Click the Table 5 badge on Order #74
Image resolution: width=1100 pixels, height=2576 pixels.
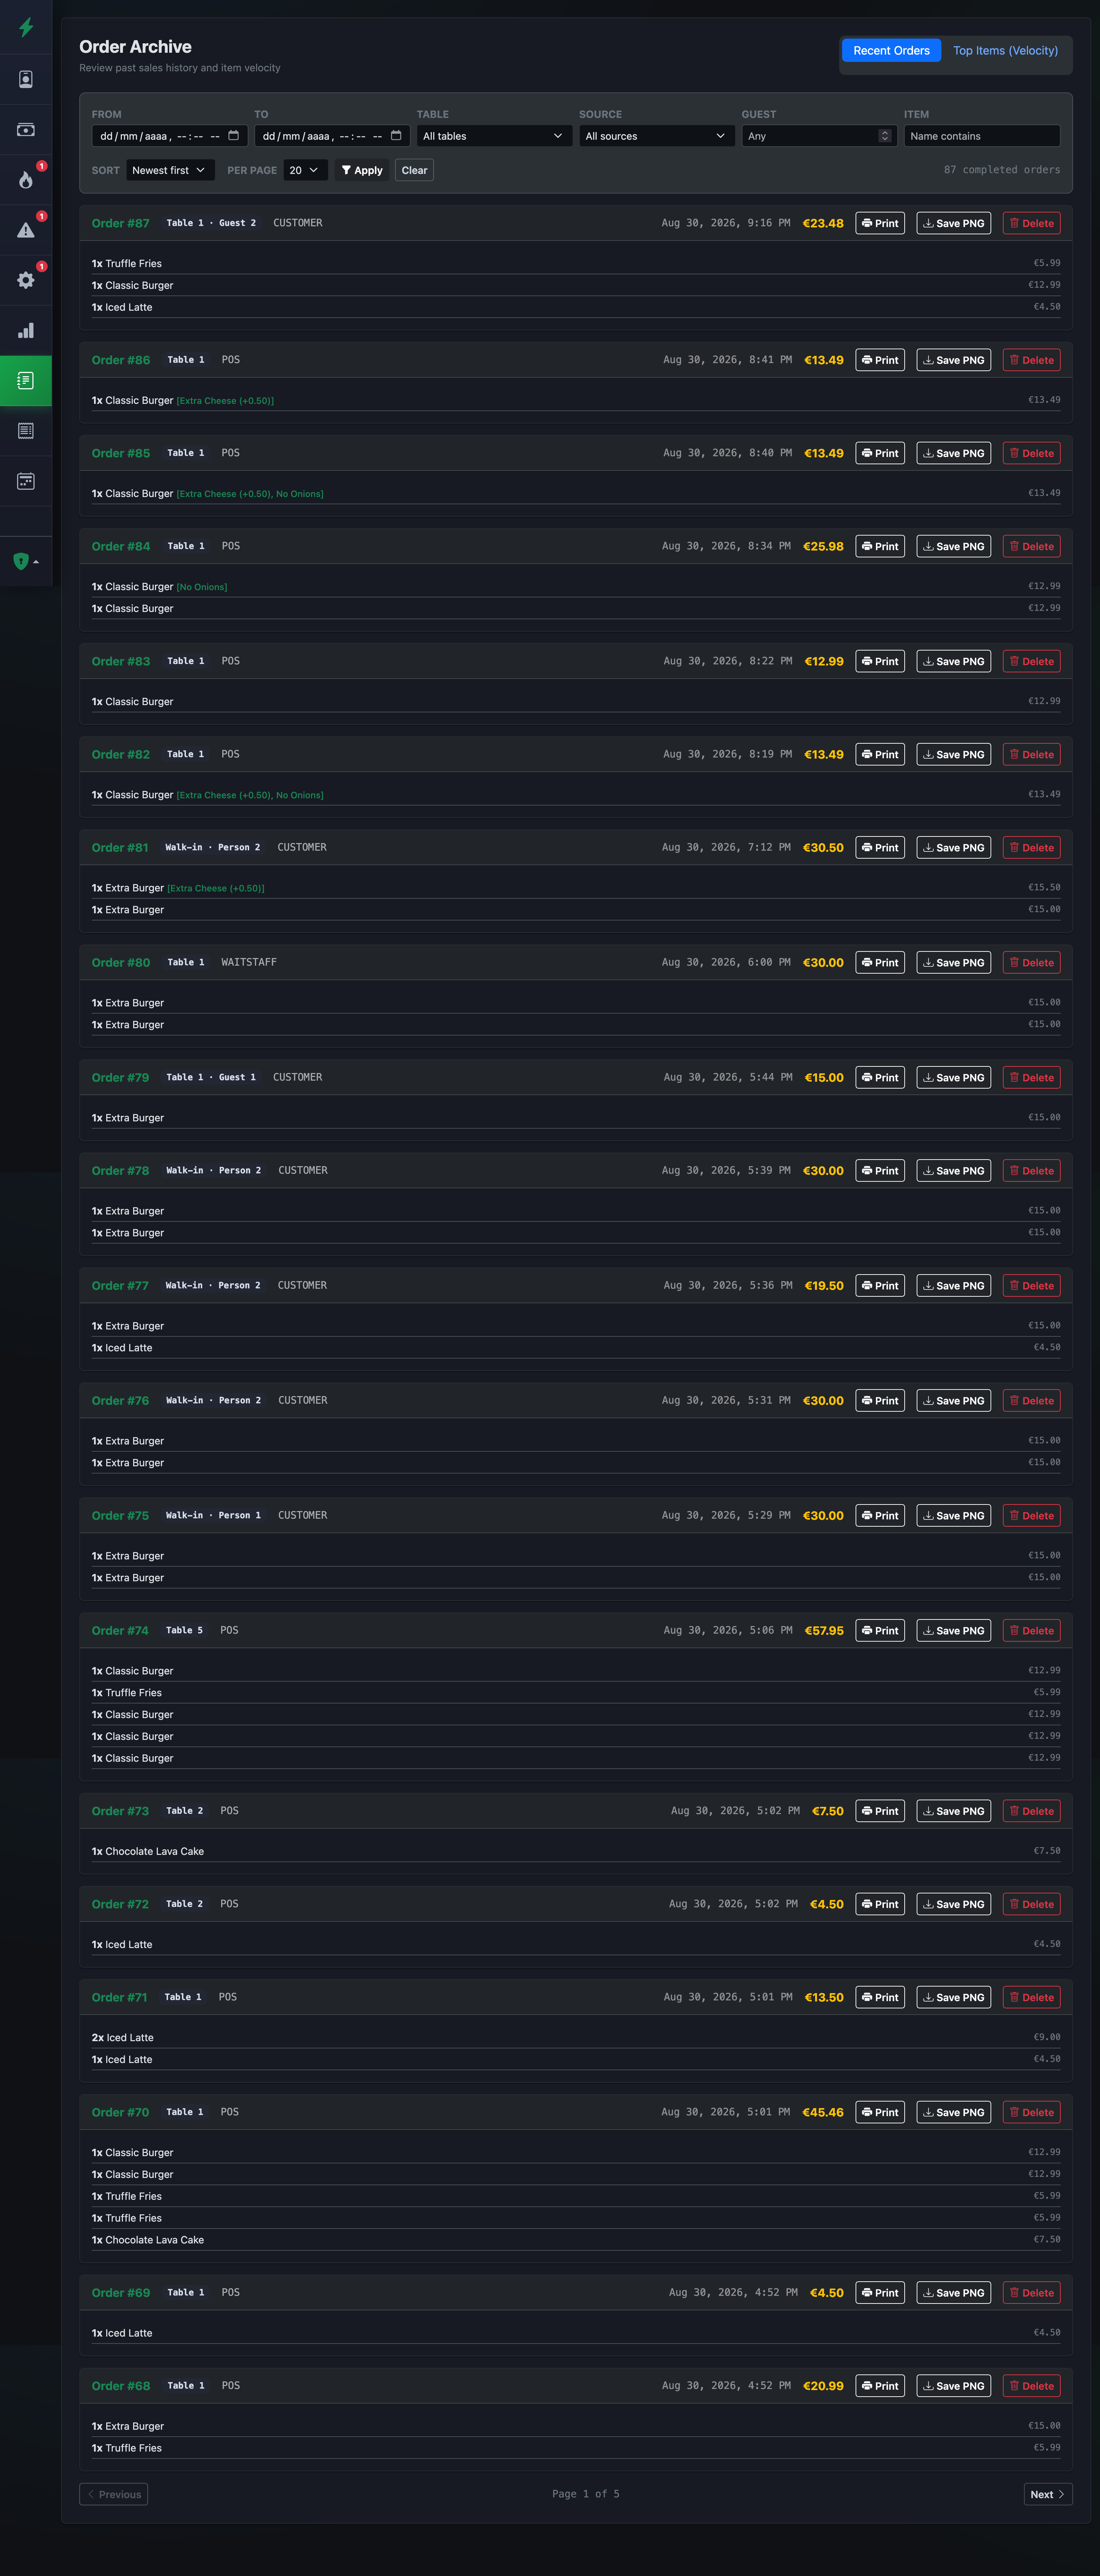pos(184,1630)
